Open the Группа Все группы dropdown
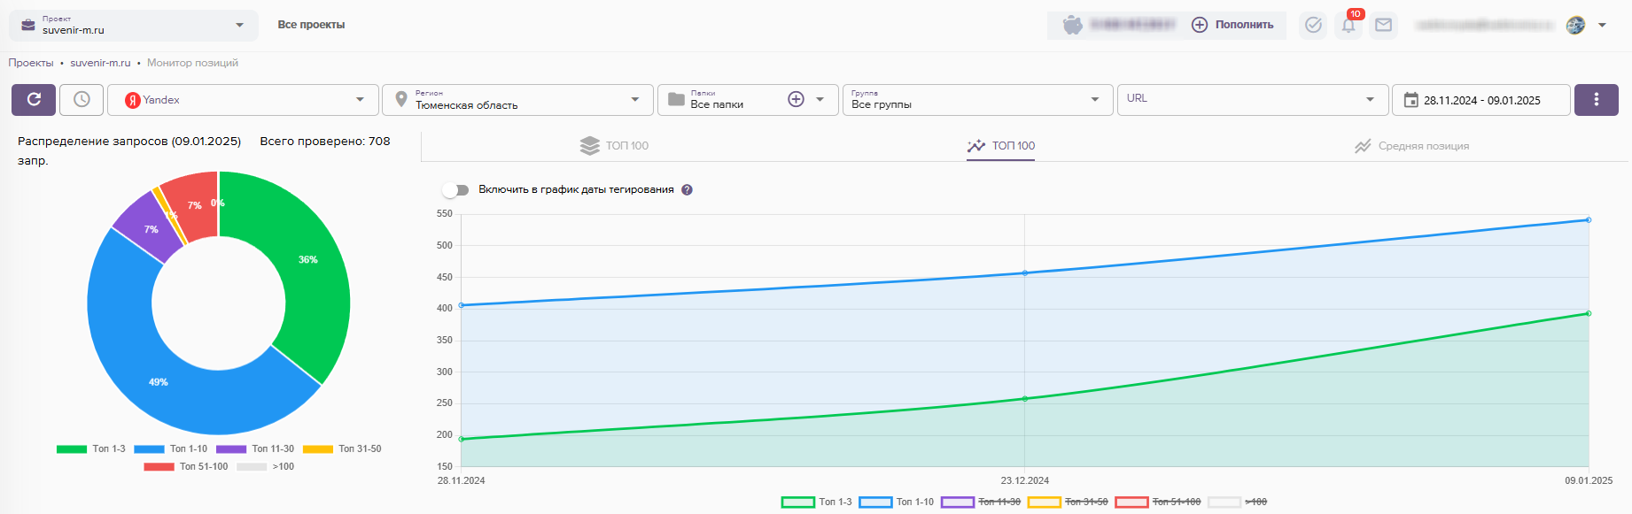The height and width of the screenshot is (514, 1632). coord(975,100)
